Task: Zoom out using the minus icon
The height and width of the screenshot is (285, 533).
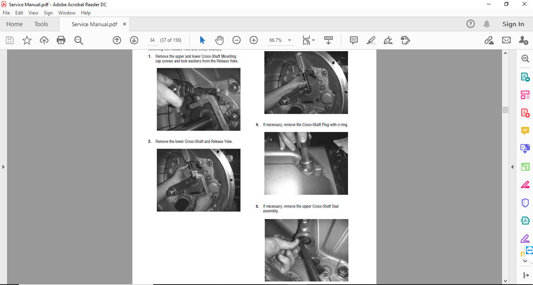Action: [x=237, y=40]
